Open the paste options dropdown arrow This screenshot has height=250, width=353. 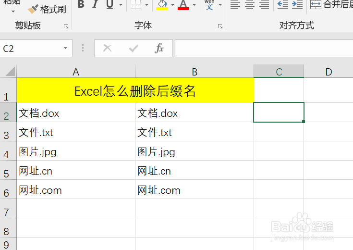pyautogui.click(x=13, y=11)
